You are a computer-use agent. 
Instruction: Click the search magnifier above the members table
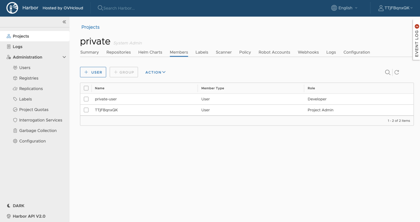388,72
